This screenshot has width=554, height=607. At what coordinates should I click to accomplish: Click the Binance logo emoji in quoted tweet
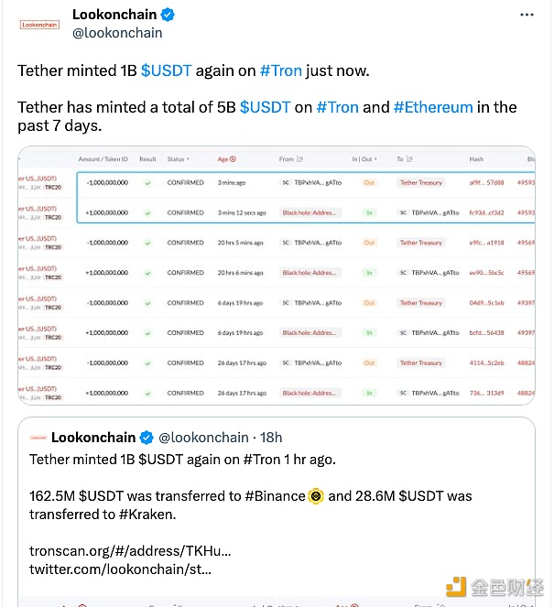coord(316,496)
